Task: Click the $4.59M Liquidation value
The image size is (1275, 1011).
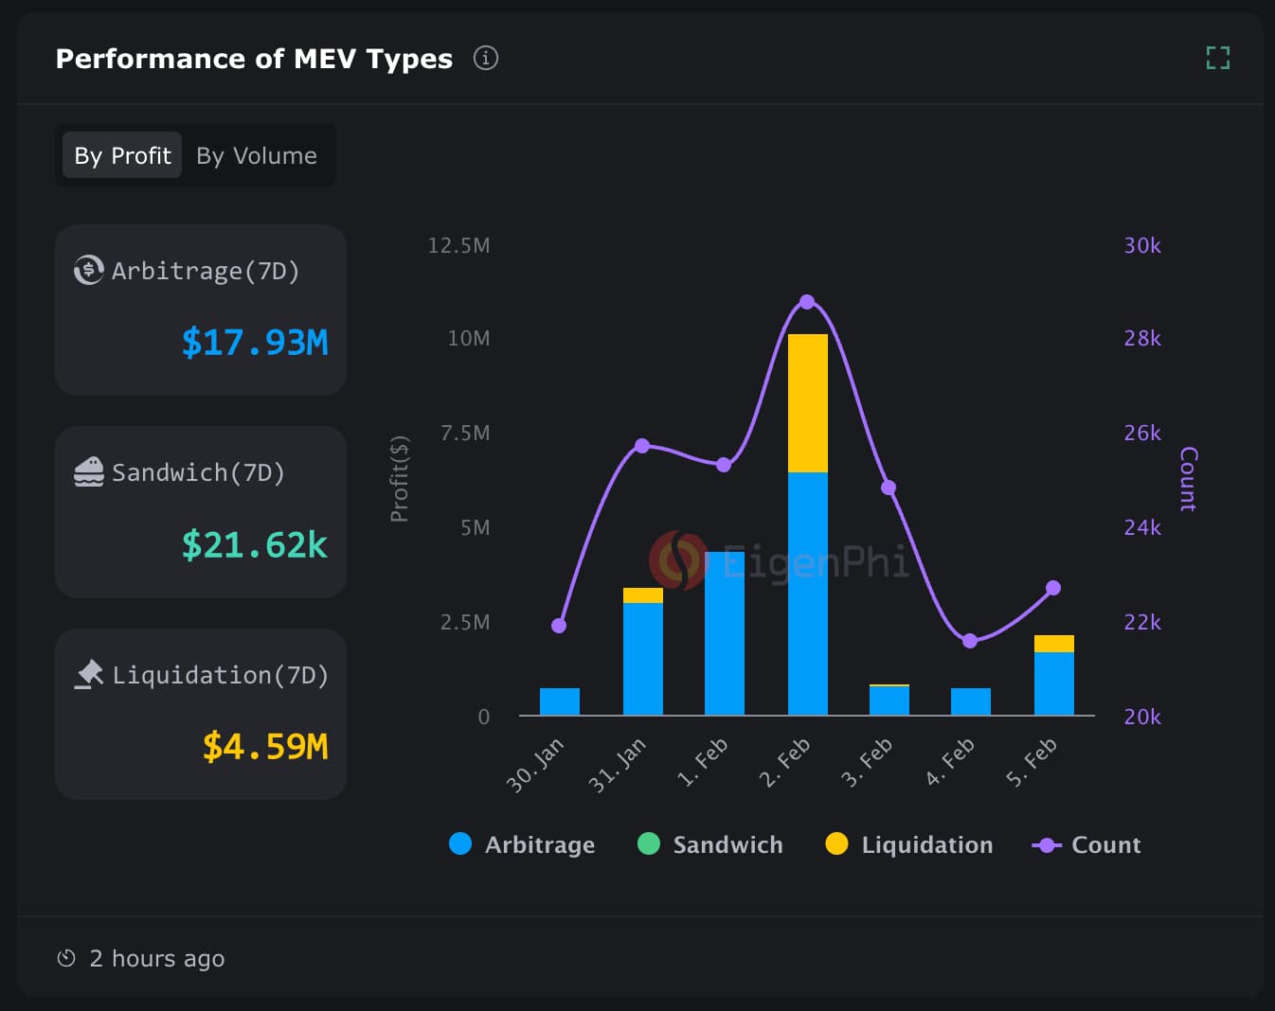Action: 265,746
